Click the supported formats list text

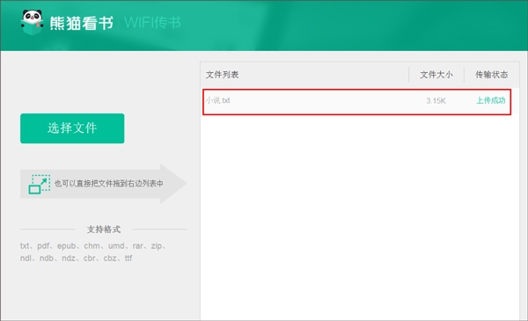pyautogui.click(x=93, y=252)
